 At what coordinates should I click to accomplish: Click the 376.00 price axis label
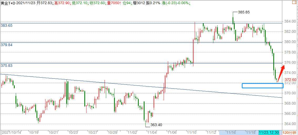[290, 62]
